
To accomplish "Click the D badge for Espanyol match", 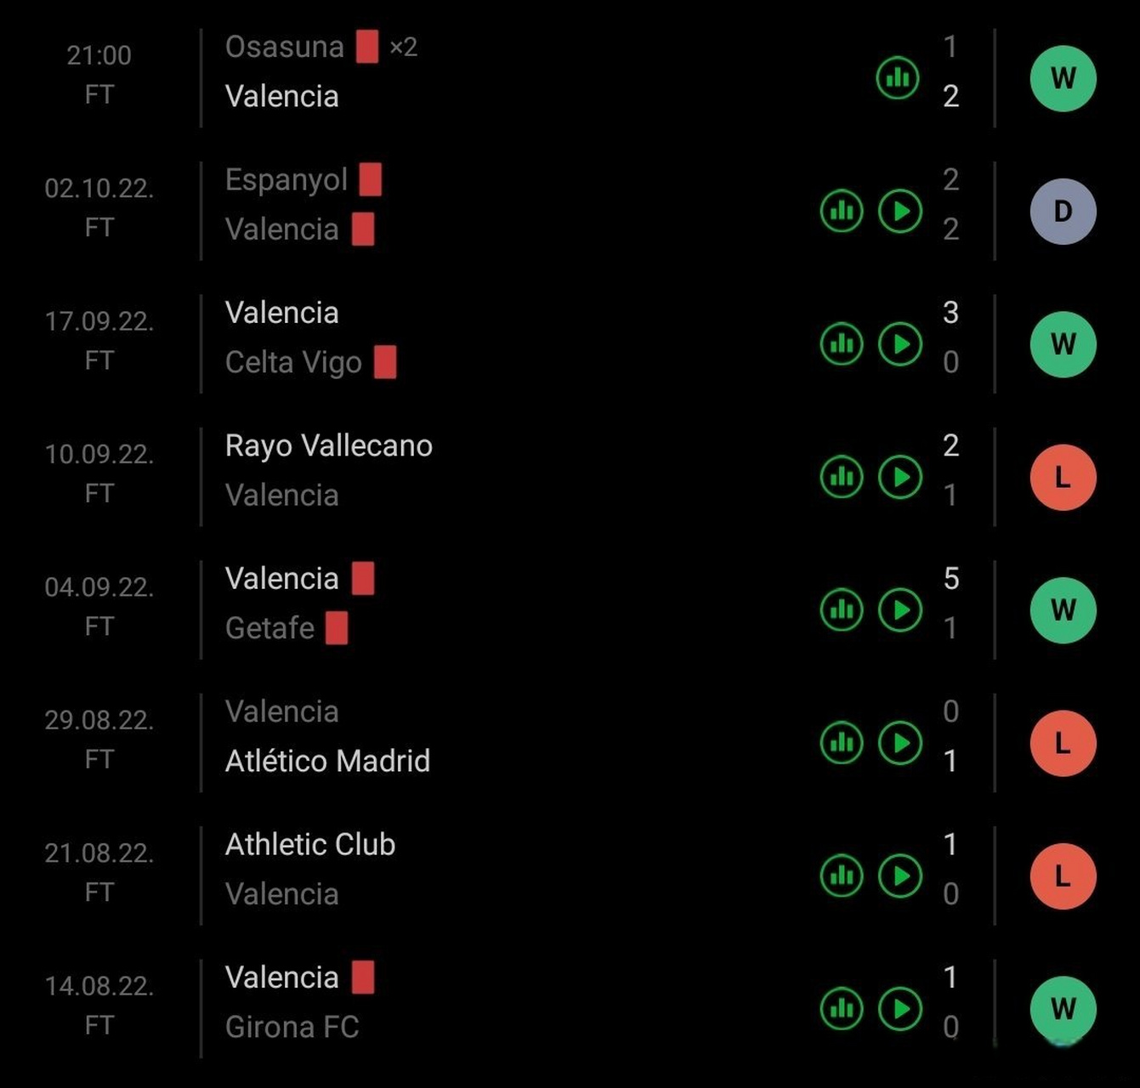I will pos(1063,211).
